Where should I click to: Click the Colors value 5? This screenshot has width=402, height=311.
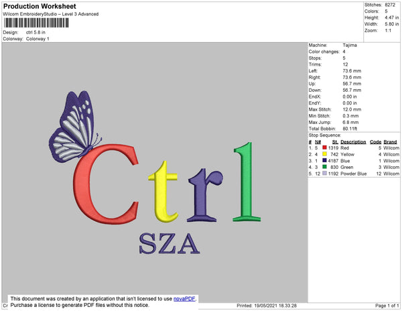tap(386, 11)
